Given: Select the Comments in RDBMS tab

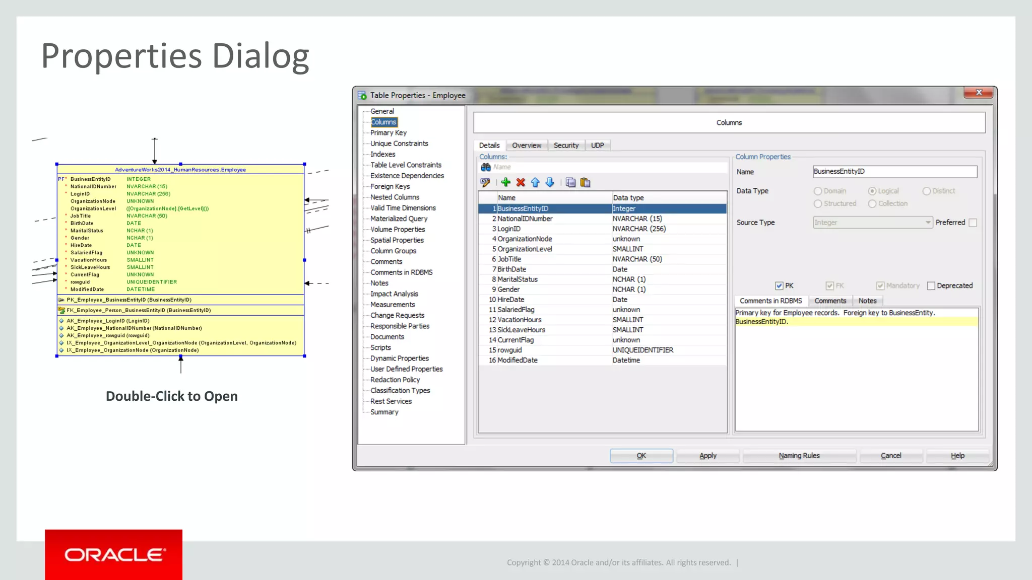Looking at the screenshot, I should (x=771, y=301).
